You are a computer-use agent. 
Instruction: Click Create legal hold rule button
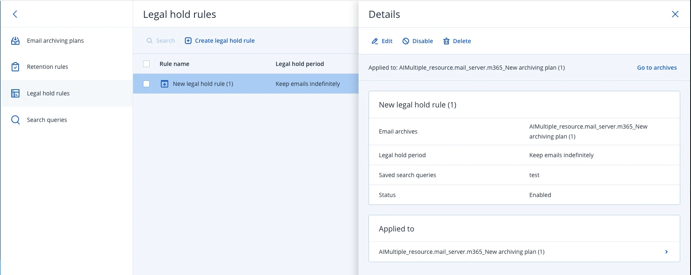(x=220, y=41)
